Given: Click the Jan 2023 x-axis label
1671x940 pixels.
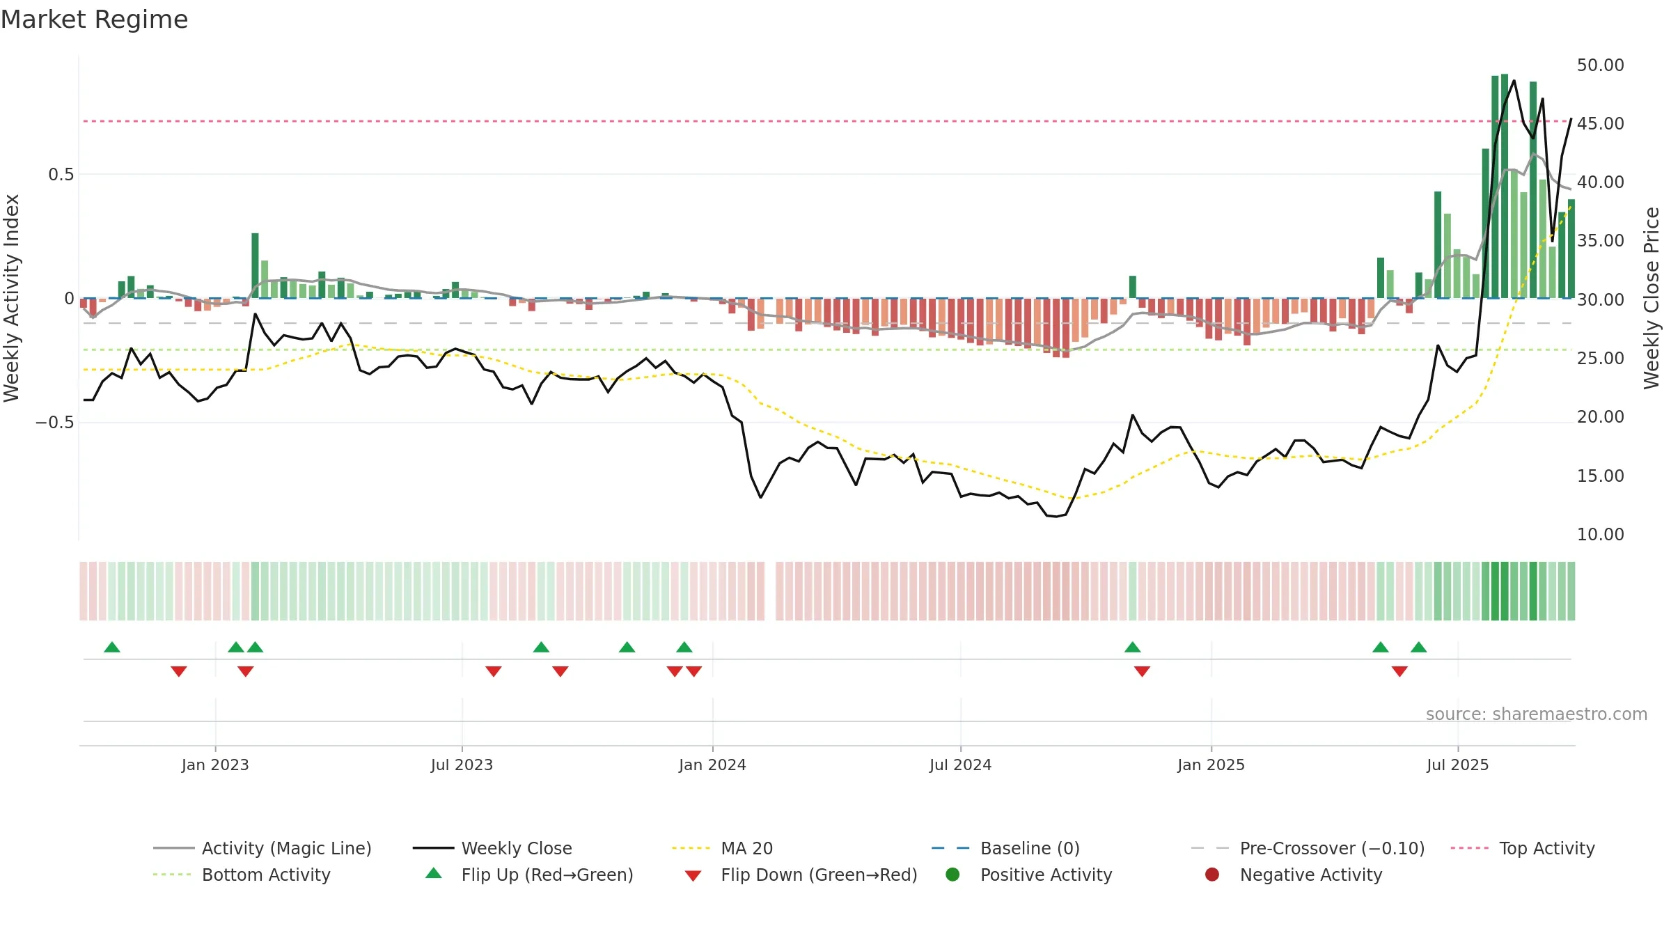Looking at the screenshot, I should coord(215,765).
